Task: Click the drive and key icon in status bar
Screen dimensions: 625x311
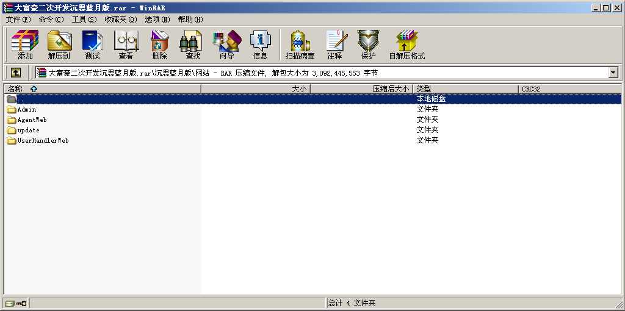Action: point(16,304)
